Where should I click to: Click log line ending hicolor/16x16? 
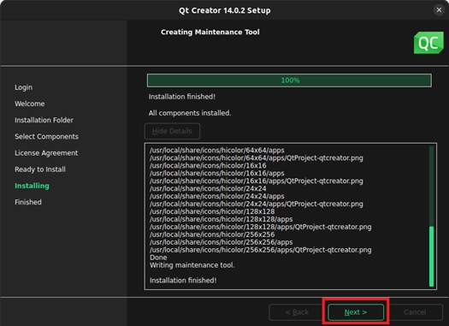[x=208, y=166]
